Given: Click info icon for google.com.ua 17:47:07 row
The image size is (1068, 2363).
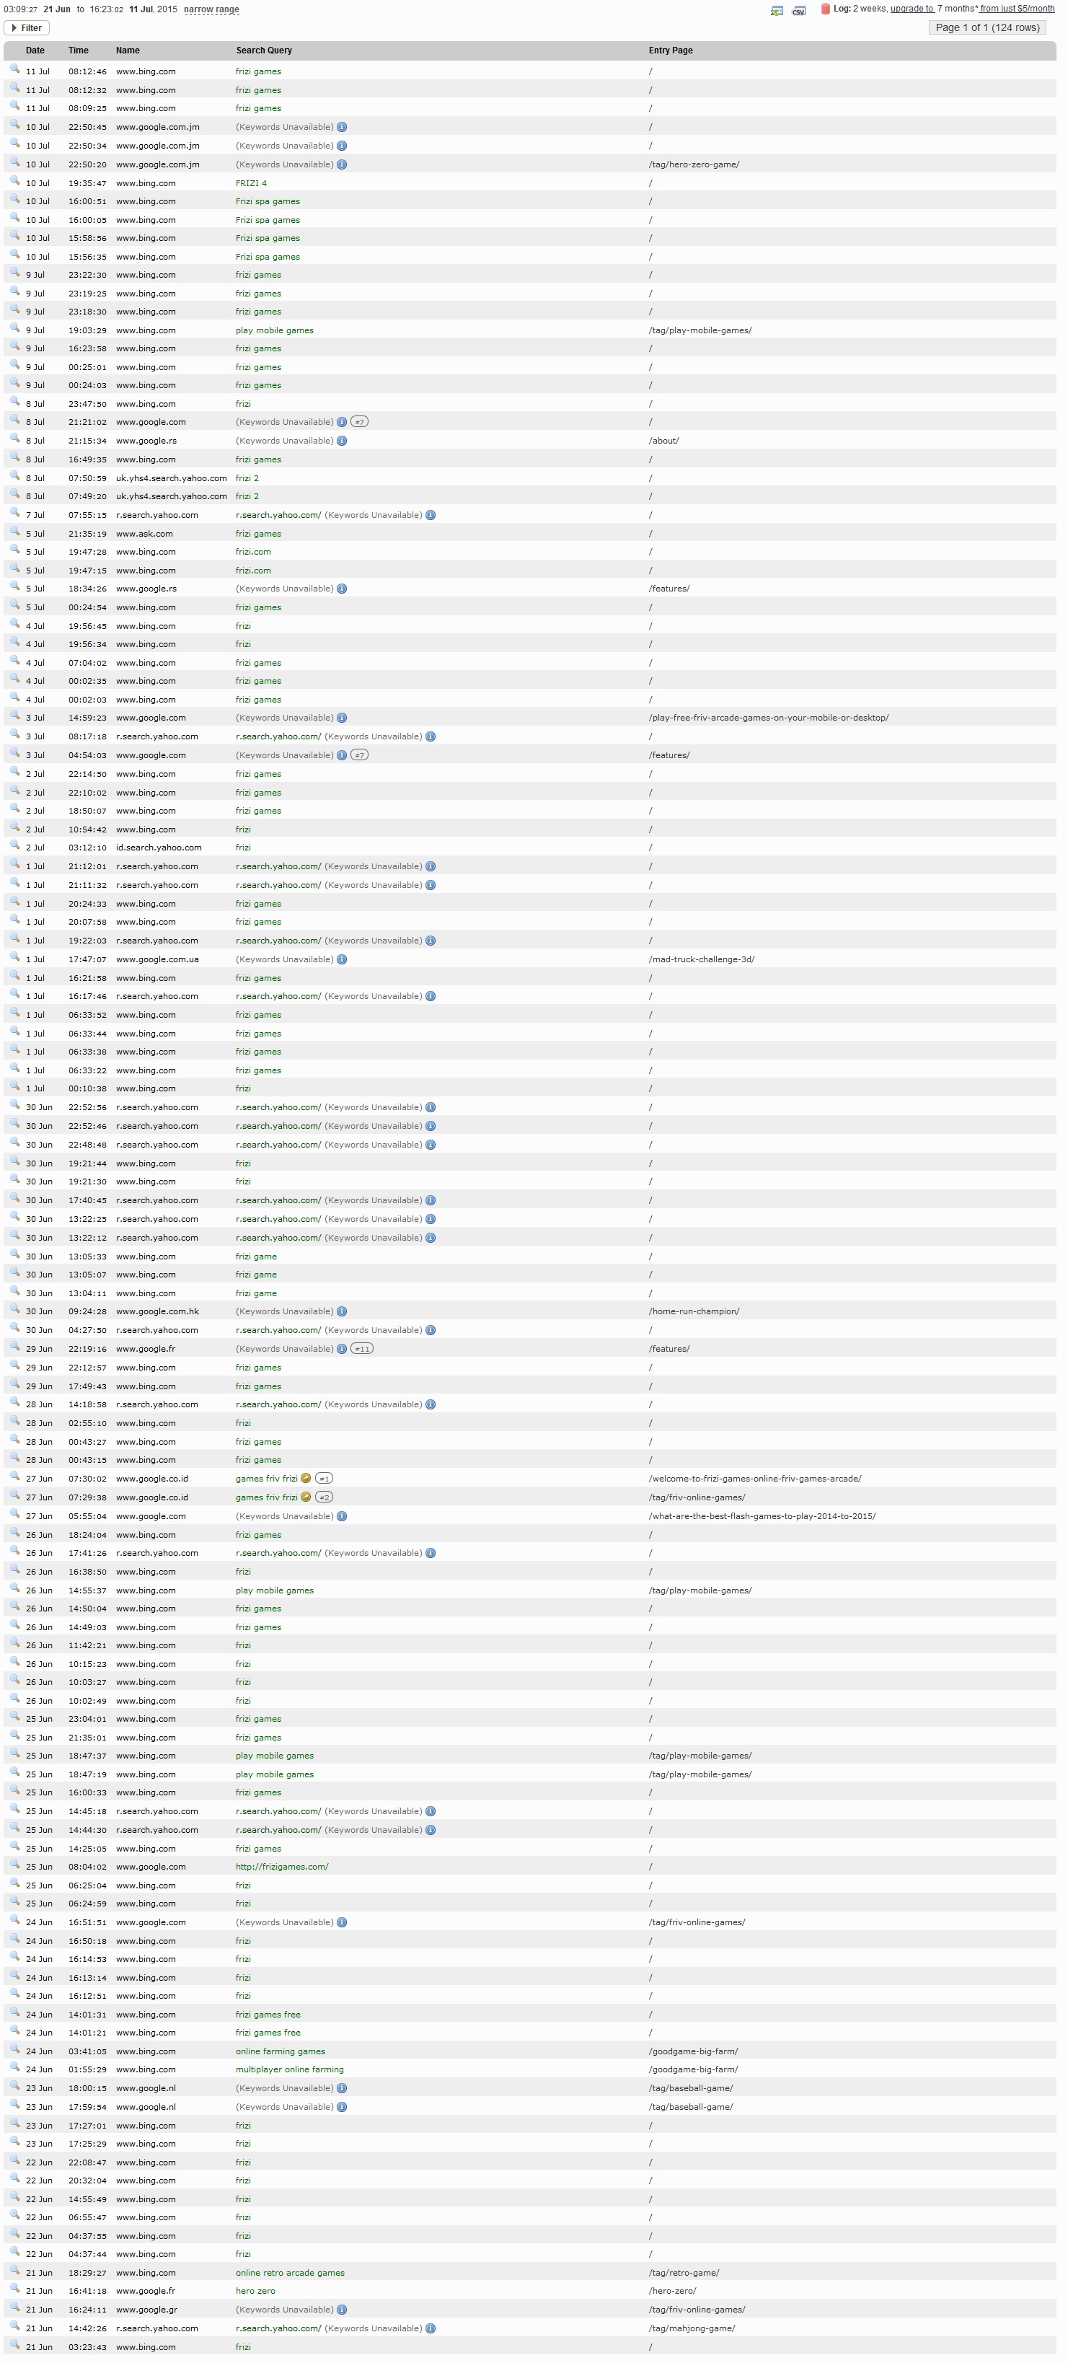Looking at the screenshot, I should coord(342,959).
